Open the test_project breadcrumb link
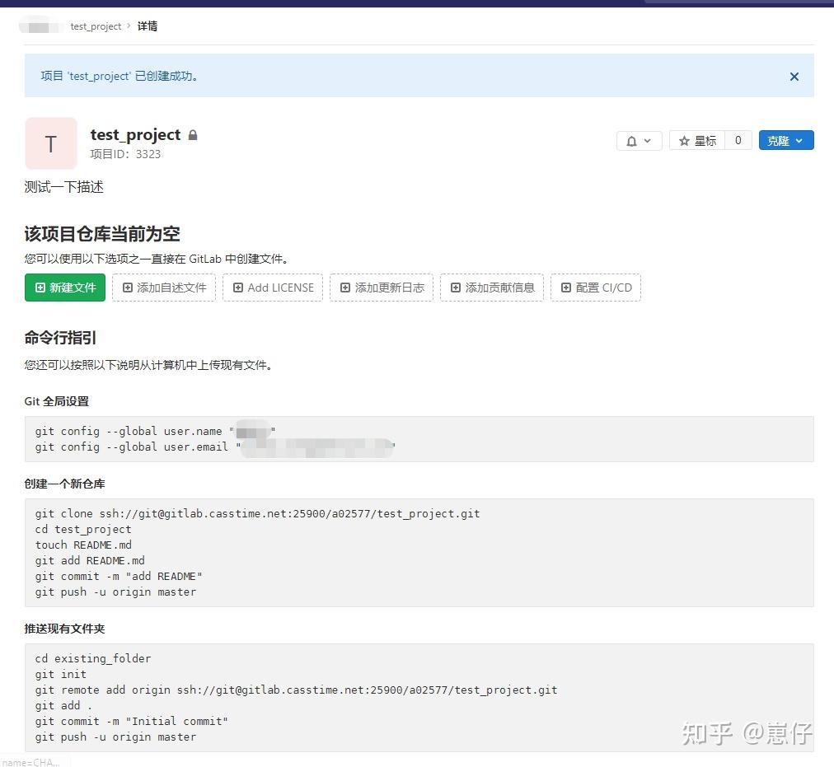This screenshot has height=767, width=834. (96, 26)
